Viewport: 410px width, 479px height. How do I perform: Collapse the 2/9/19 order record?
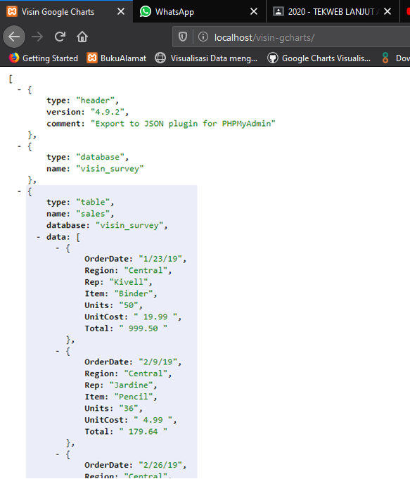[58, 351]
